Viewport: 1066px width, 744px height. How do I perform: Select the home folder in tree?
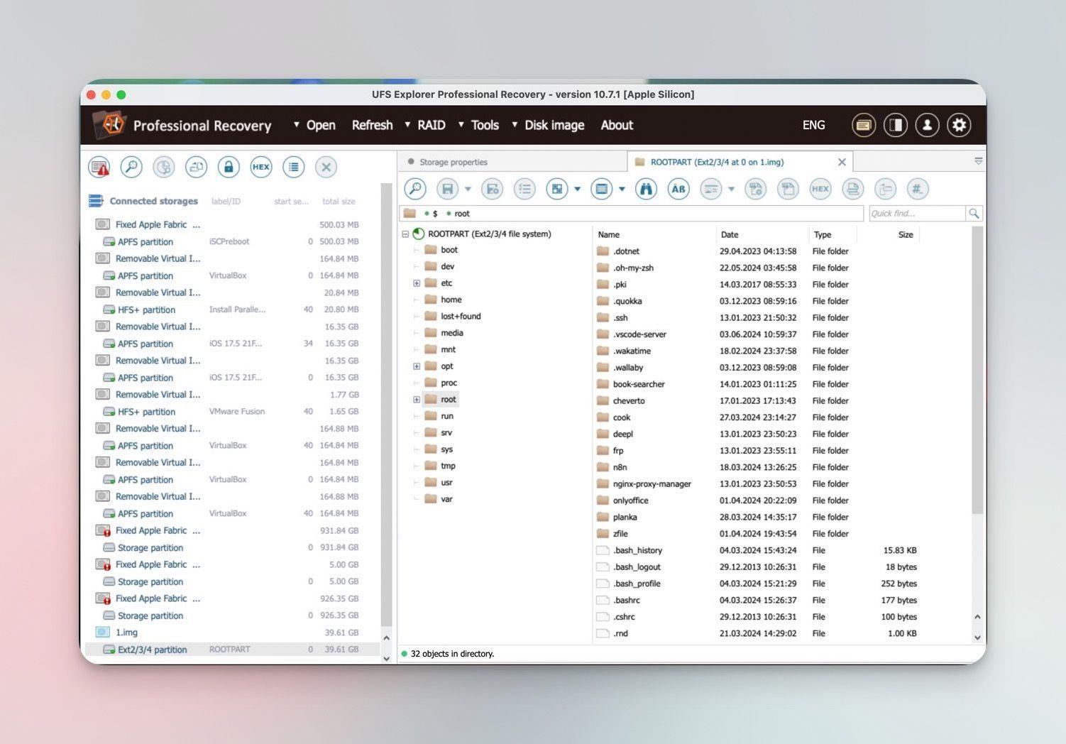tap(444, 300)
